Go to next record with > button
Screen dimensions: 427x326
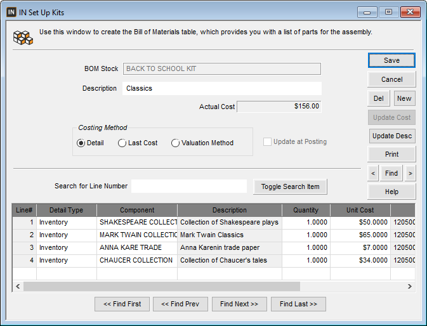[410, 173]
